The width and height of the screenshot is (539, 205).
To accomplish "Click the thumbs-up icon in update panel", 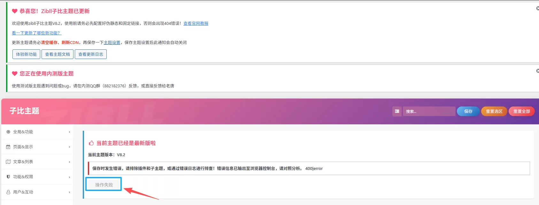I will click(91, 143).
